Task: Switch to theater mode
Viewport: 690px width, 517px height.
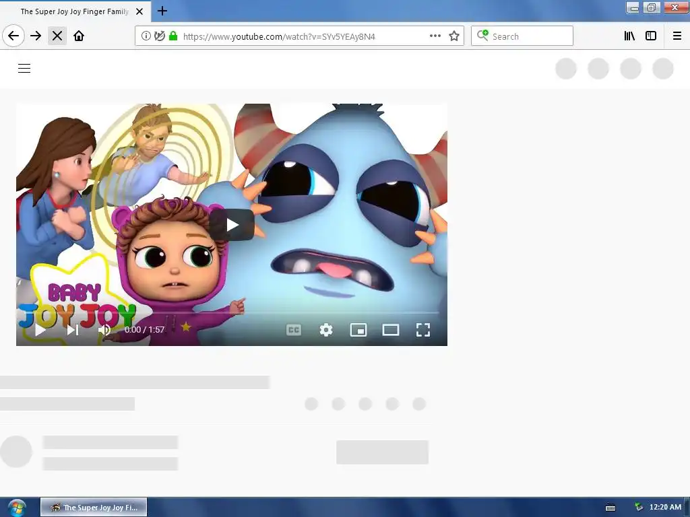Action: [x=391, y=330]
